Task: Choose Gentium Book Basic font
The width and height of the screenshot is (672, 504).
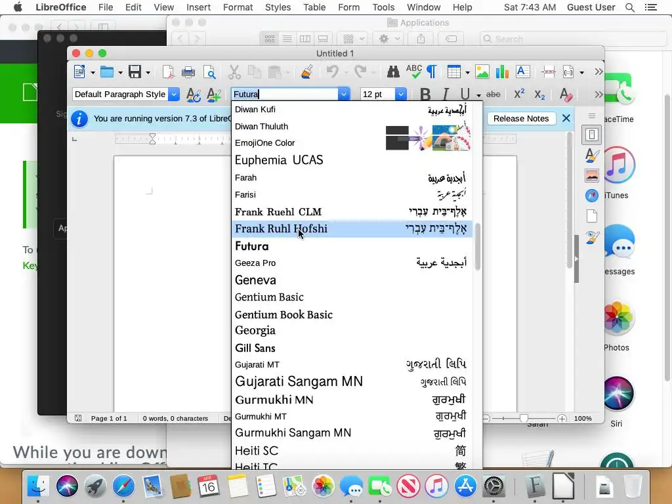Action: coord(352,314)
